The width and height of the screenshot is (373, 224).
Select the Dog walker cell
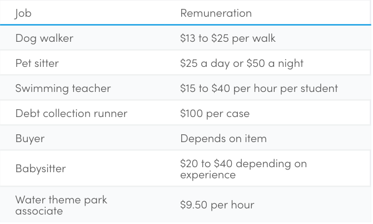tap(44, 38)
